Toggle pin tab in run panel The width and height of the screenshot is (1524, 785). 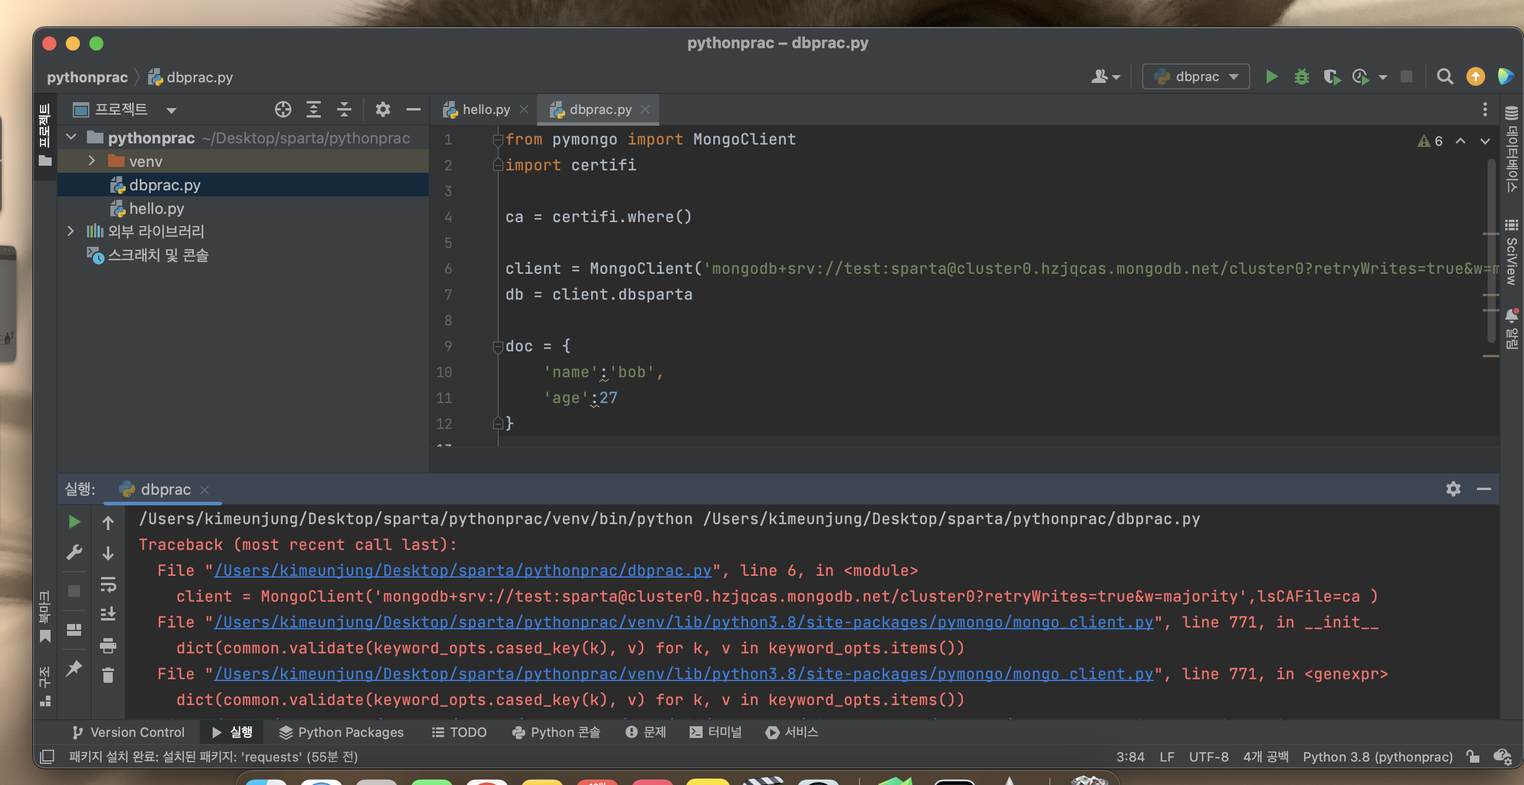click(75, 669)
